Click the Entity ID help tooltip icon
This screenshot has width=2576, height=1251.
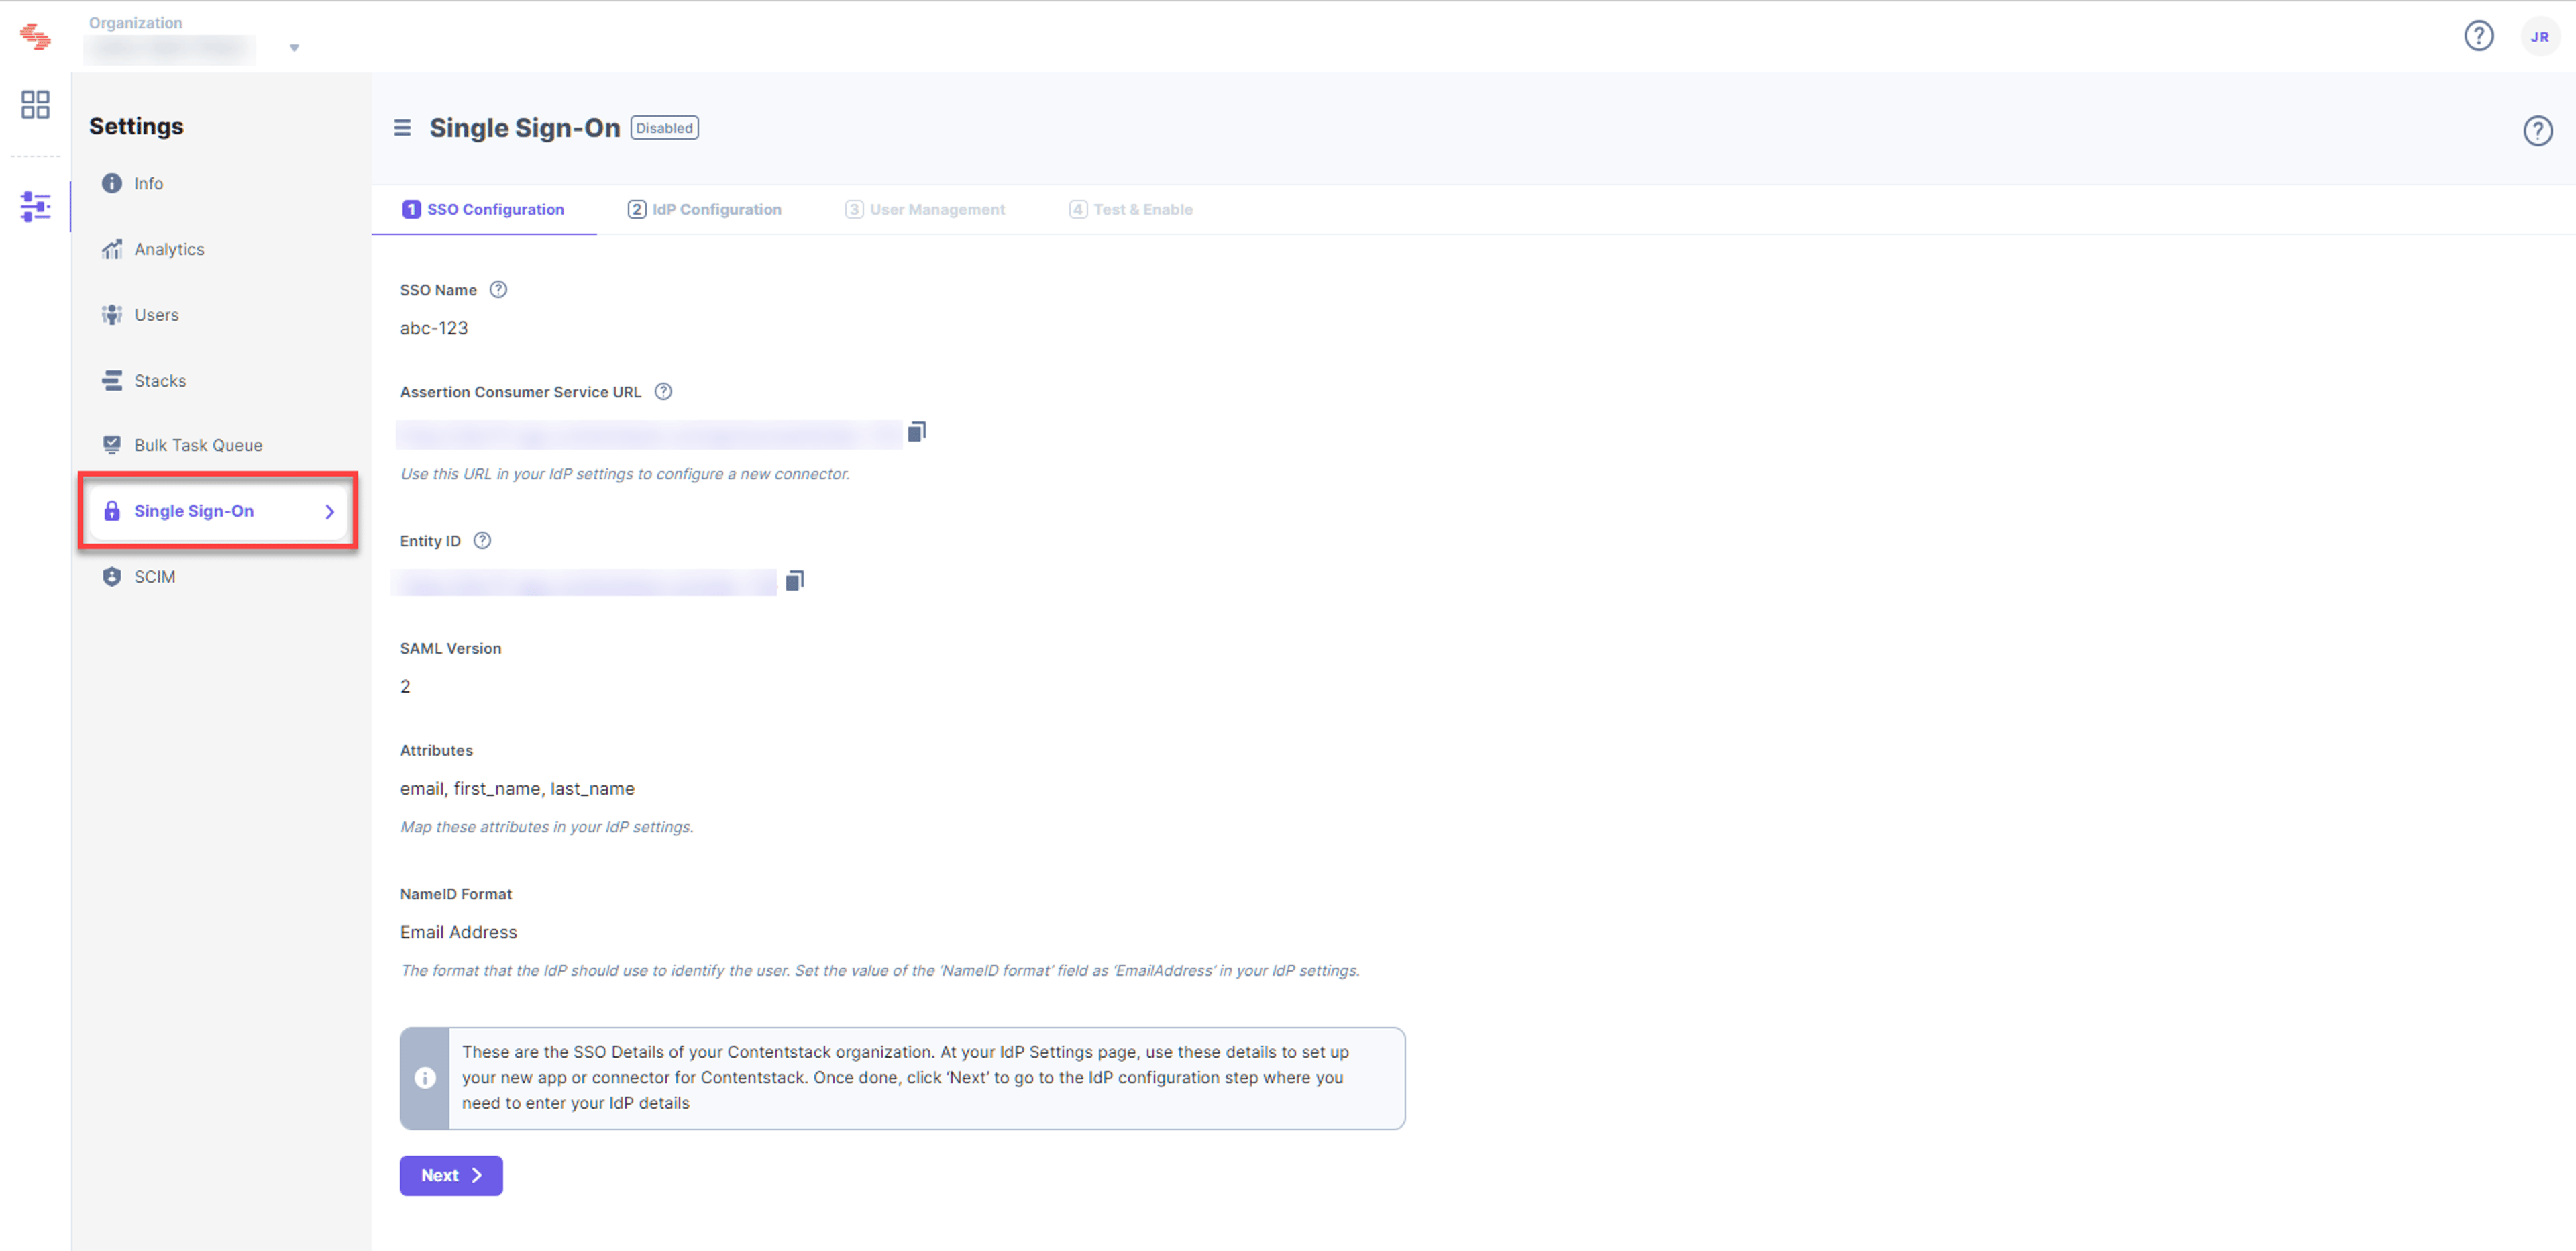(x=482, y=540)
